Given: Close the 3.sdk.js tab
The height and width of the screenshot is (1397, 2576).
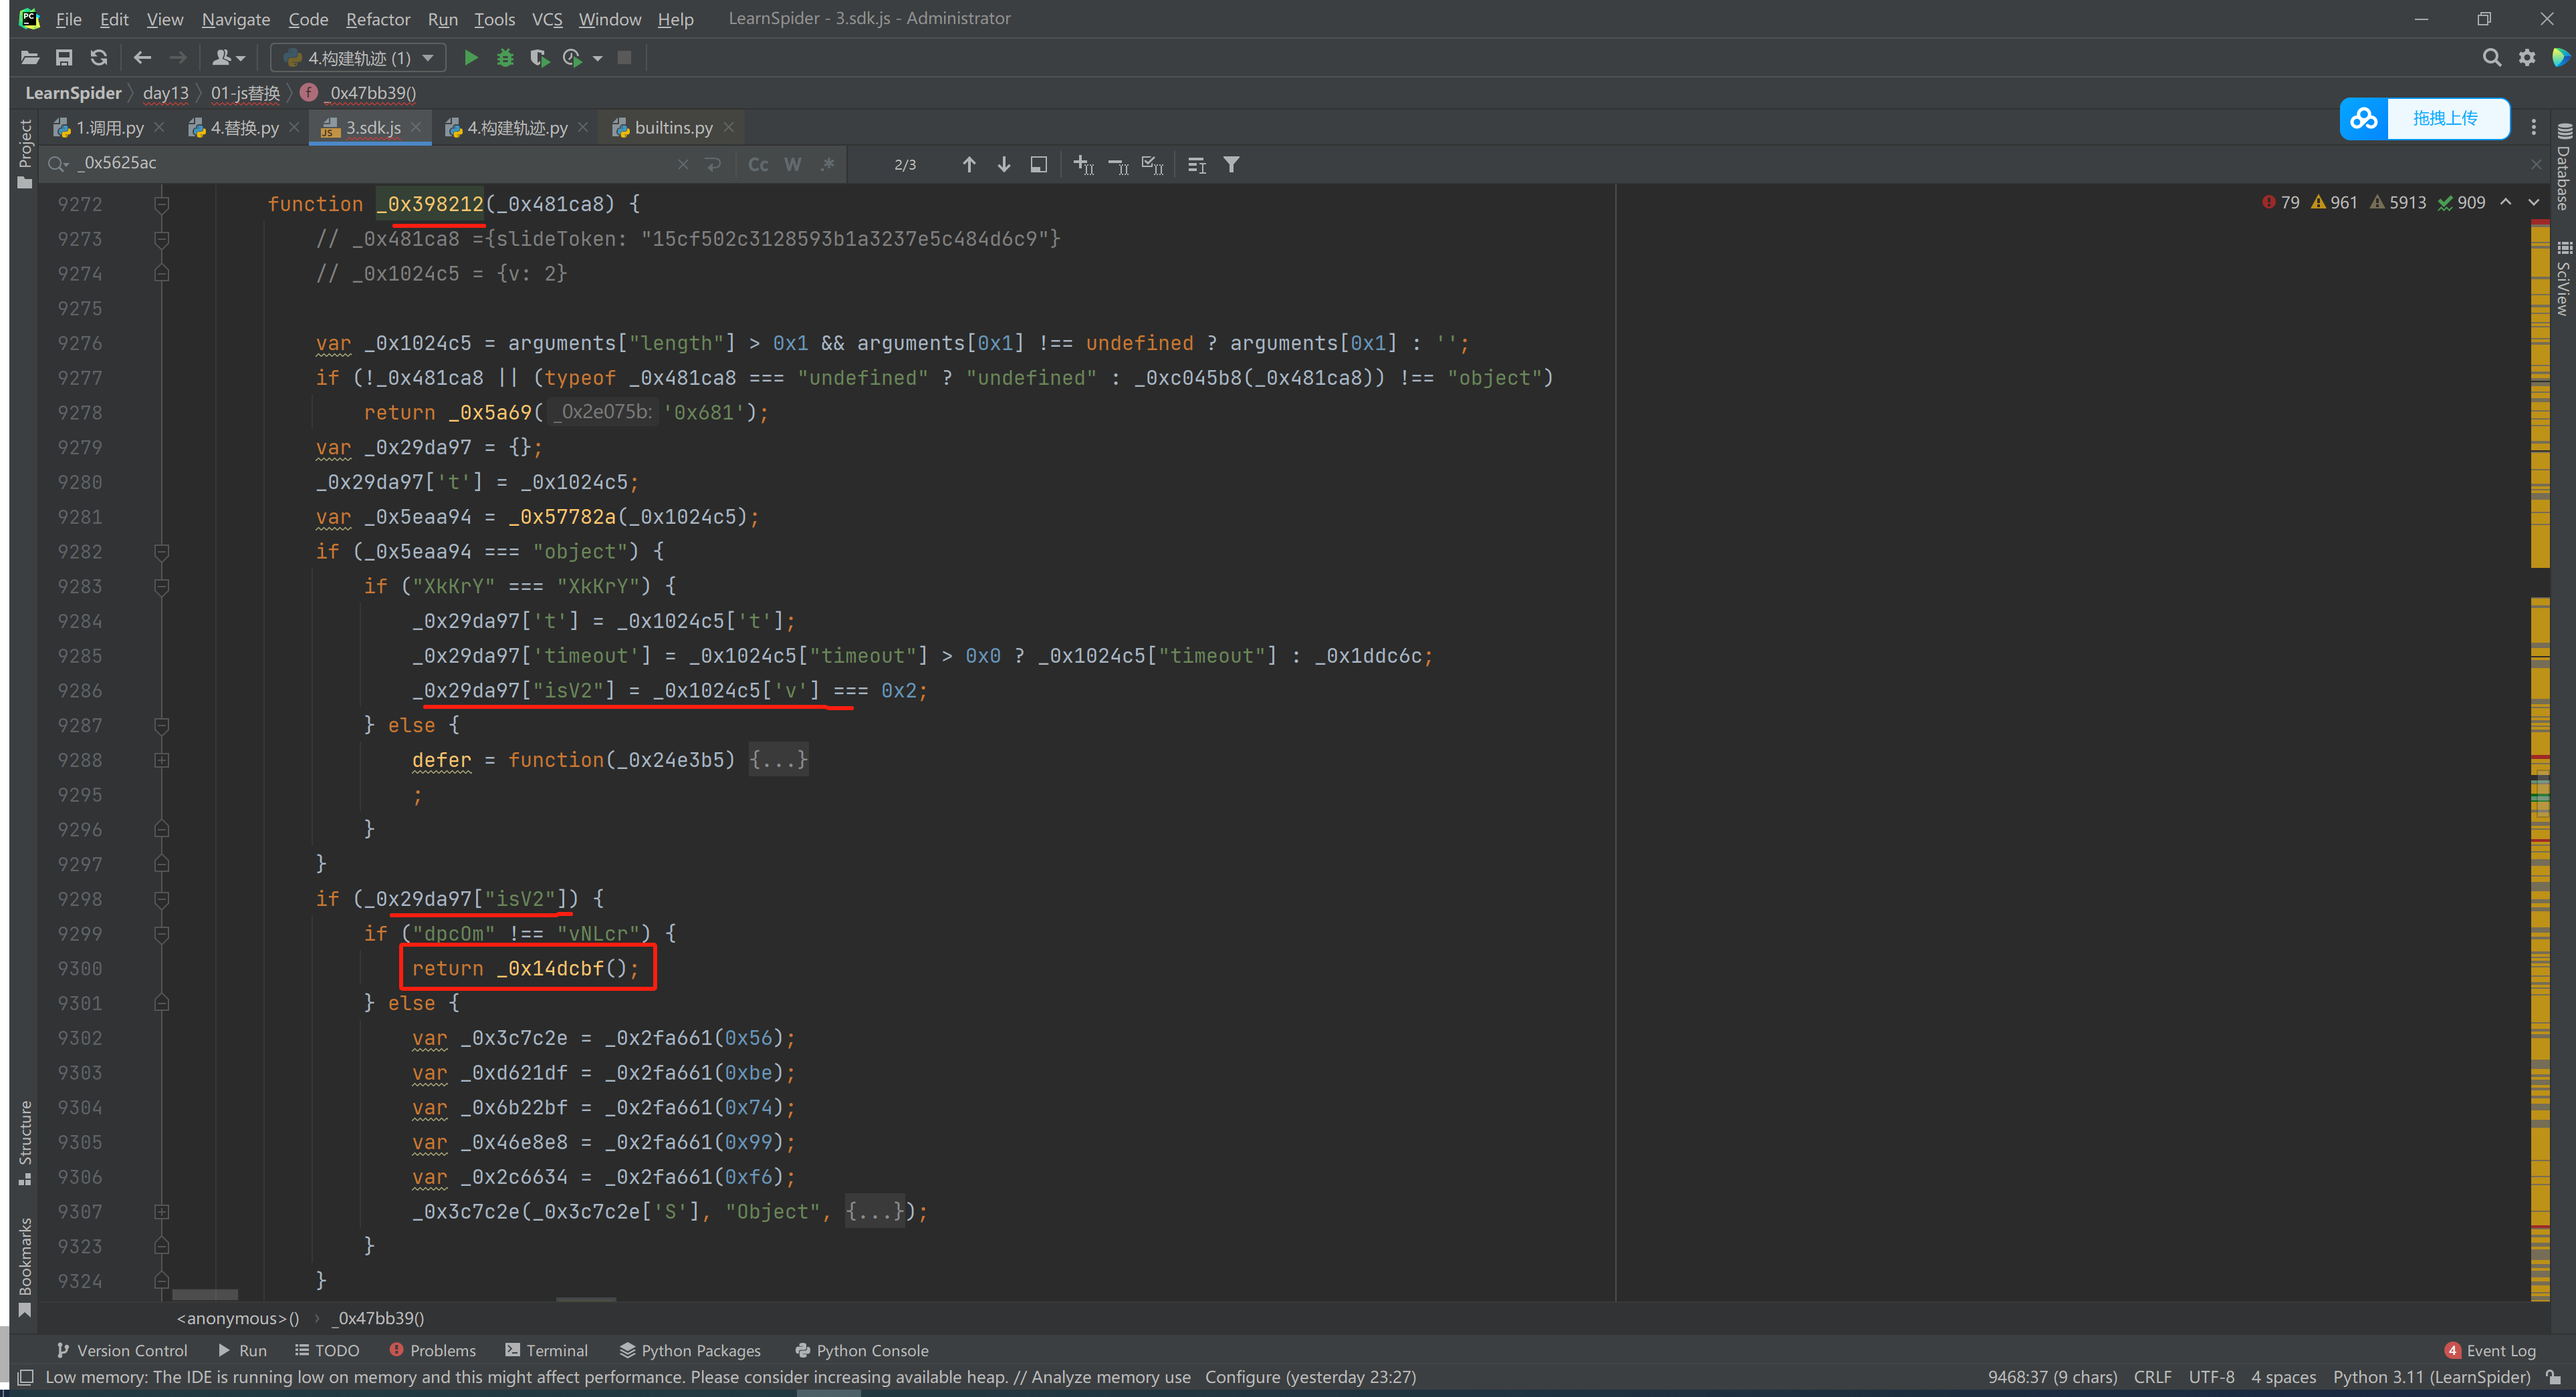Looking at the screenshot, I should tap(416, 128).
